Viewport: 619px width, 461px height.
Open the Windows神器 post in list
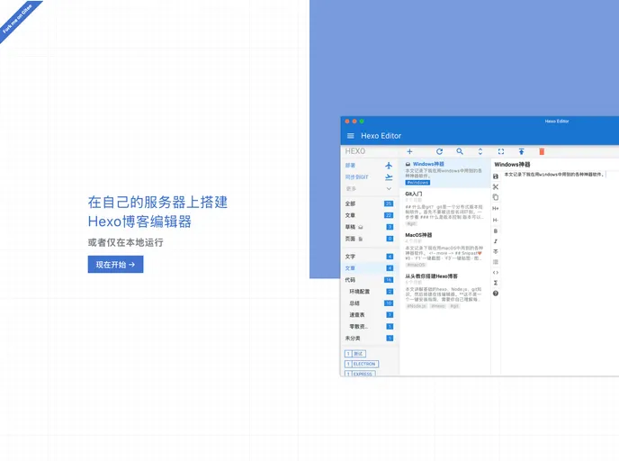444,173
